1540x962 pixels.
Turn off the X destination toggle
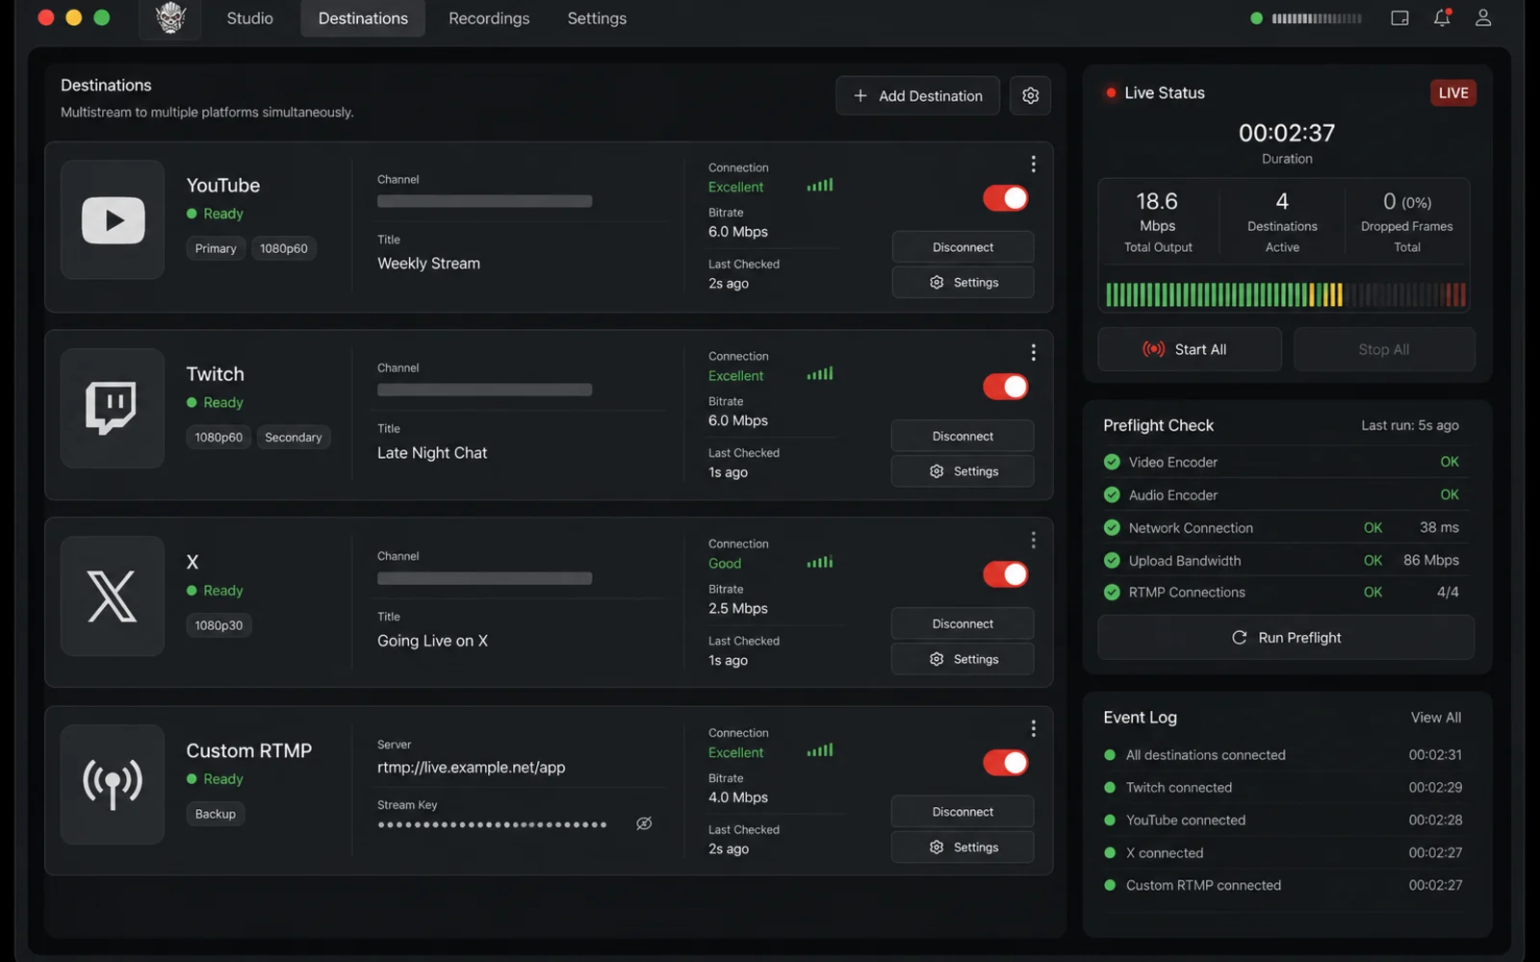click(1006, 574)
